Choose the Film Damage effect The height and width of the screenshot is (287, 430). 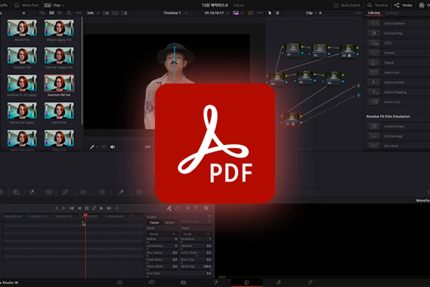[x=398, y=136]
